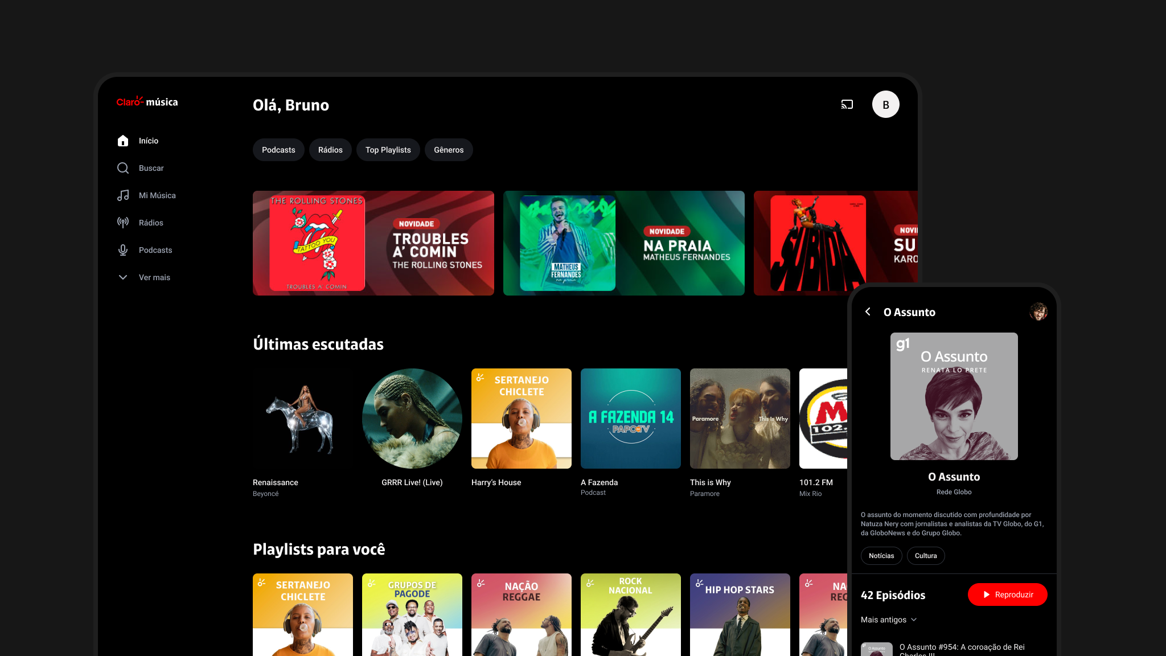Click the A Fazenda title text
Image resolution: width=1166 pixels, height=656 pixels.
(x=600, y=482)
